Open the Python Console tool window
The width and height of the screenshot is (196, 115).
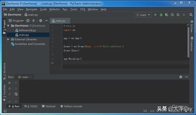[x=71, y=106]
